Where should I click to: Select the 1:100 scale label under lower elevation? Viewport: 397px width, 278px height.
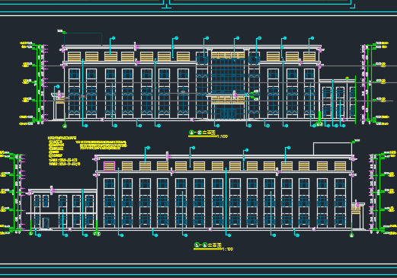tap(228, 249)
